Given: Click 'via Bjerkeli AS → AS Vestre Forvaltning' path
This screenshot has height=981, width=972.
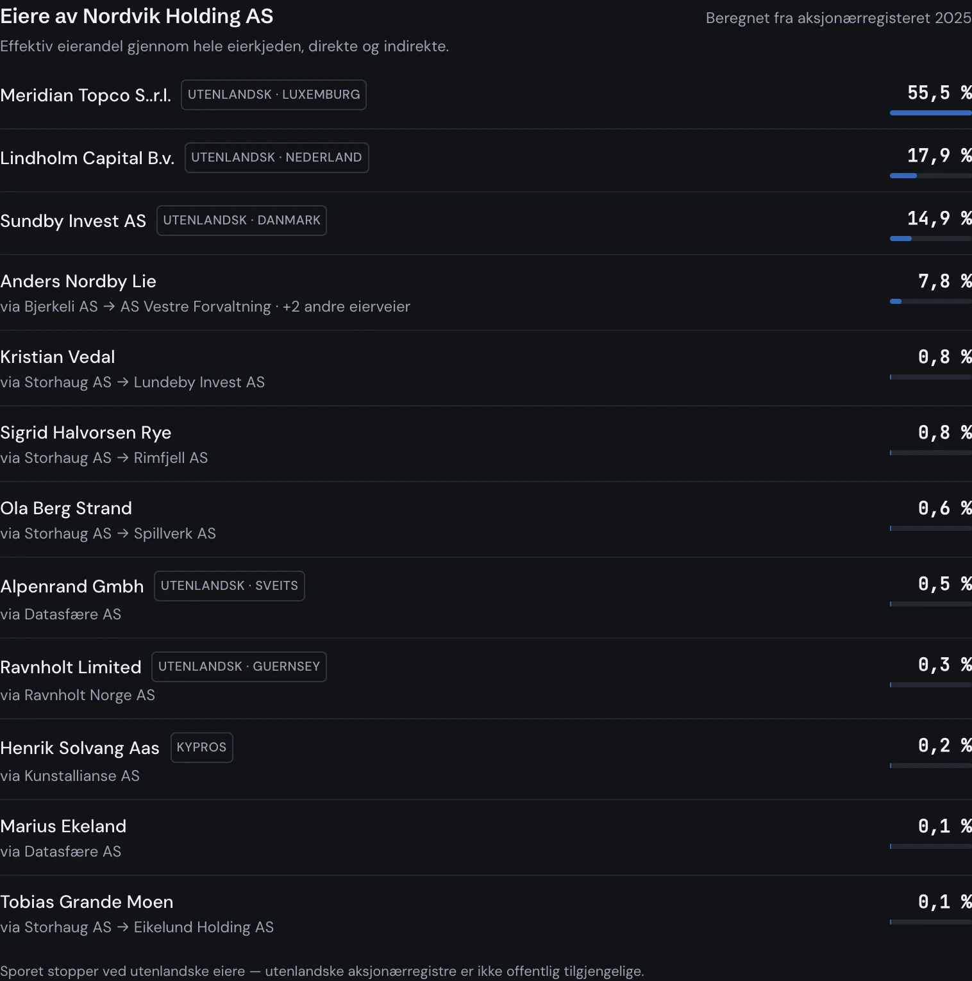Looking at the screenshot, I should coord(135,306).
